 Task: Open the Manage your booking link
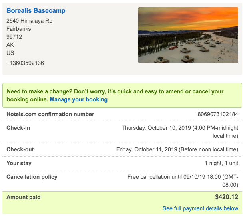(x=78, y=99)
